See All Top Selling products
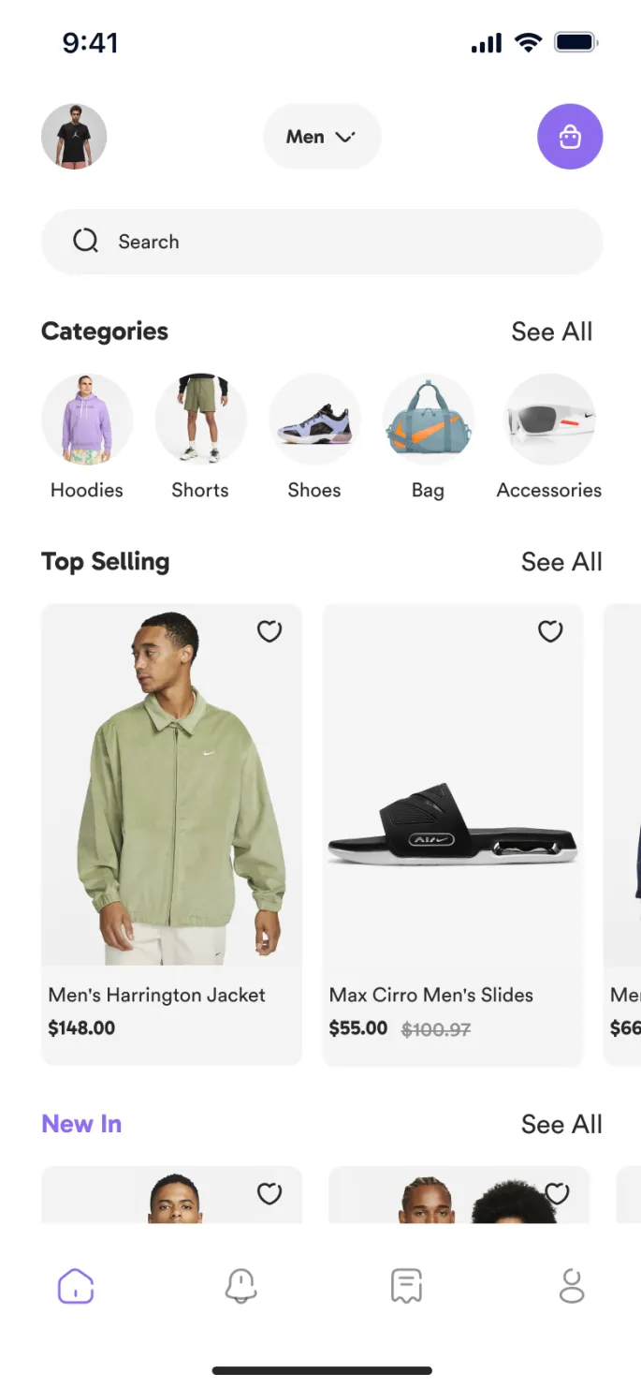Viewport: 641px width, 1388px height. point(561,562)
